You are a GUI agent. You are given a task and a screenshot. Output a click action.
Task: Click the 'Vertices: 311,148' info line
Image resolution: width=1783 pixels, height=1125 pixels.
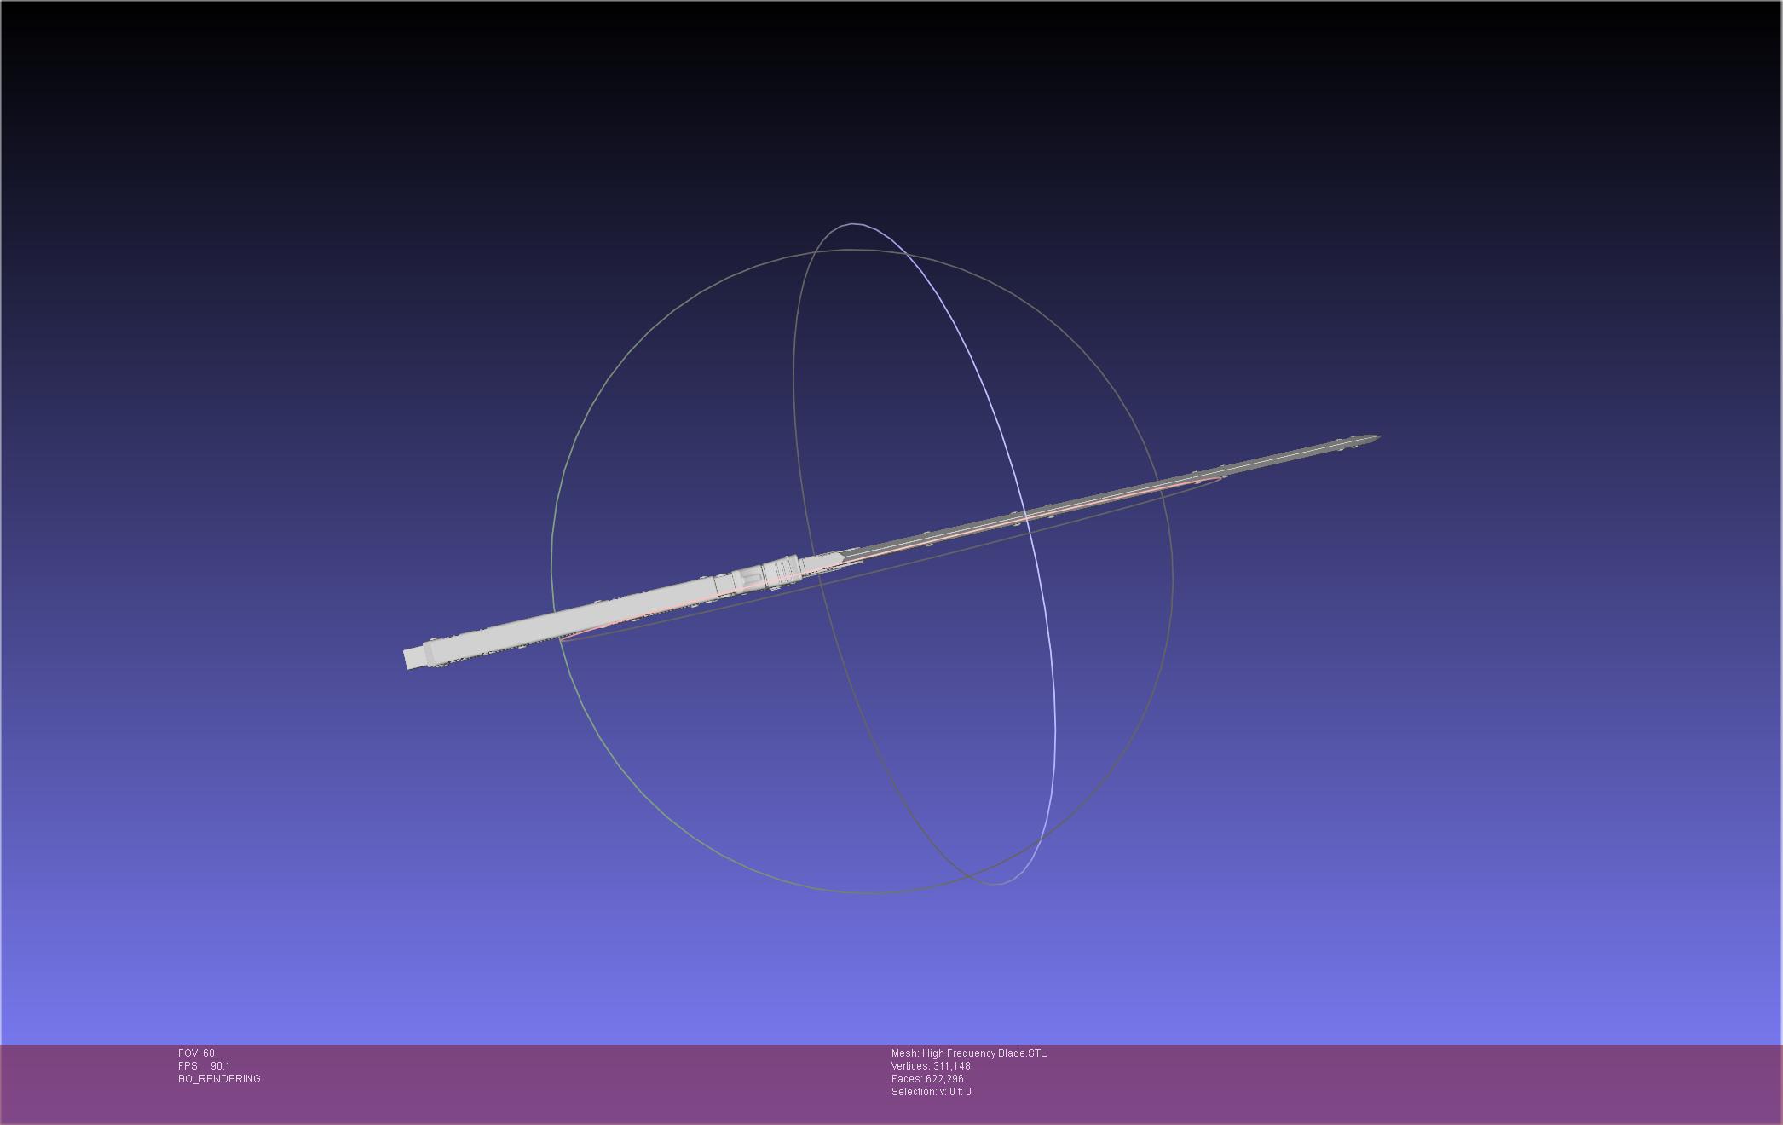point(931,1066)
